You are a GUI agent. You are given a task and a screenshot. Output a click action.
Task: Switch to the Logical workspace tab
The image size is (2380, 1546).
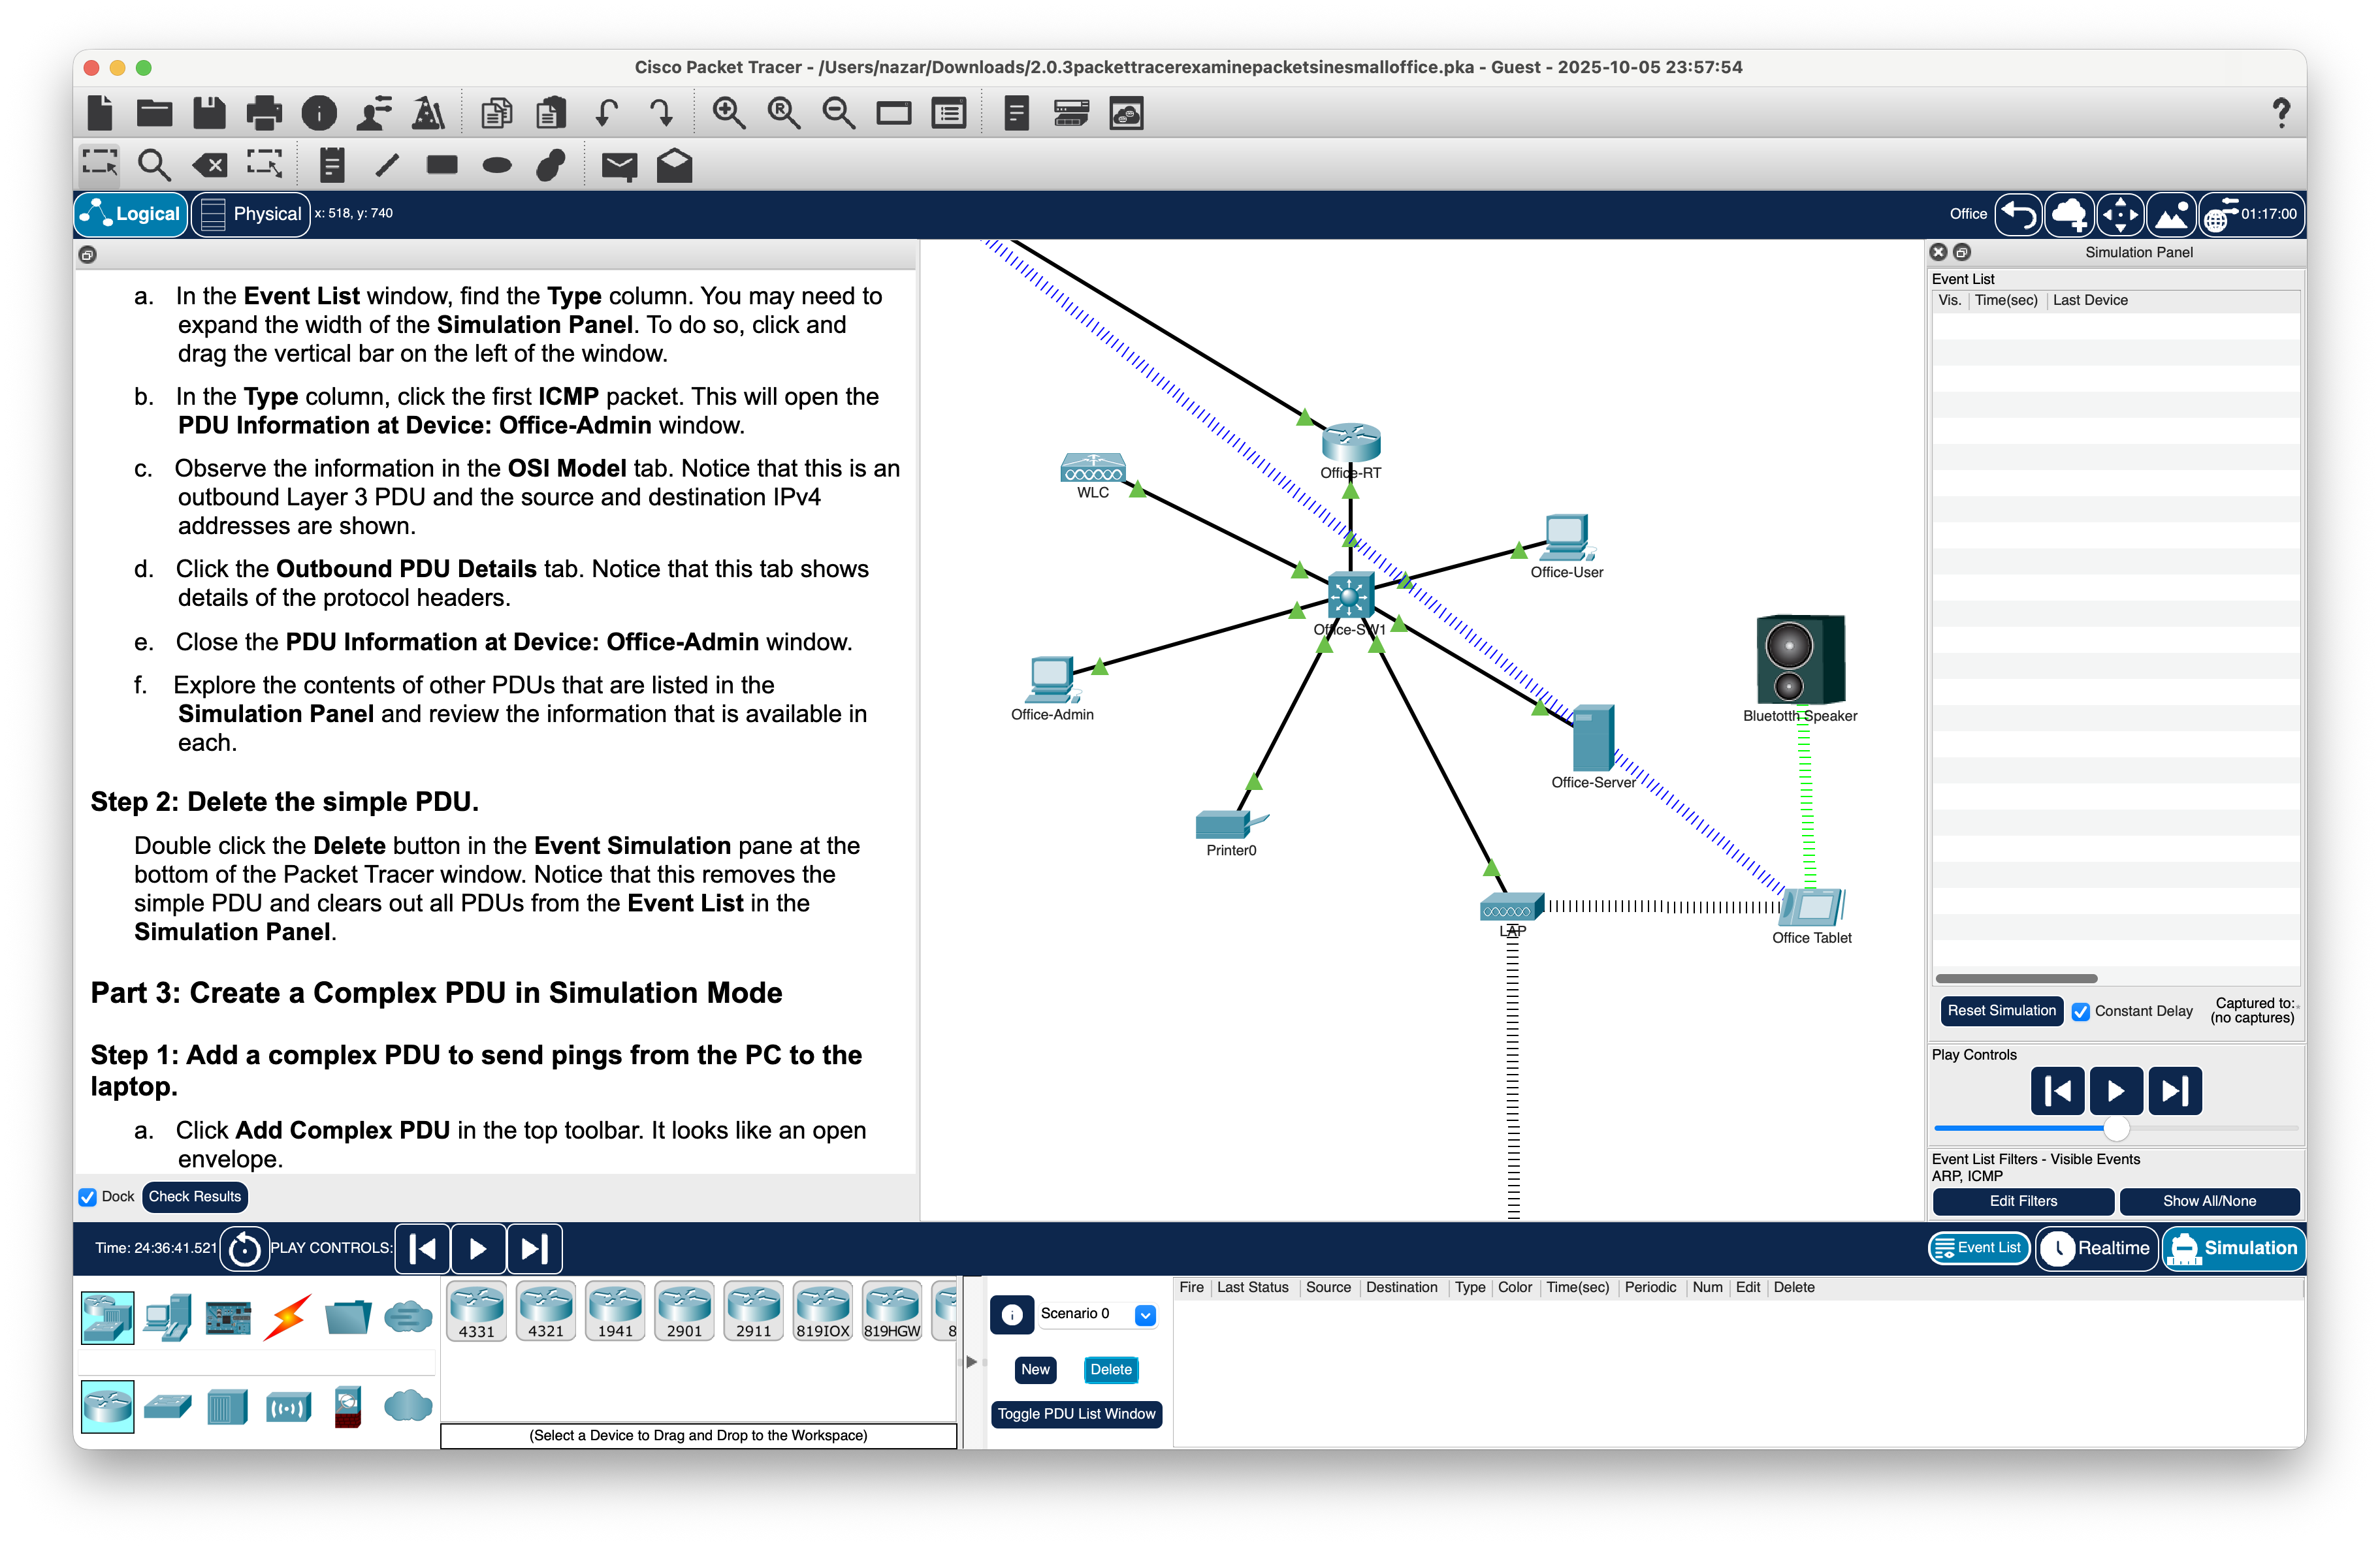point(132,214)
